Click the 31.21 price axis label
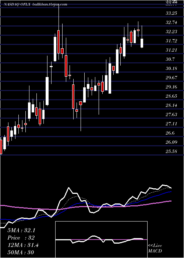This screenshot has width=184, height=258. [171, 50]
